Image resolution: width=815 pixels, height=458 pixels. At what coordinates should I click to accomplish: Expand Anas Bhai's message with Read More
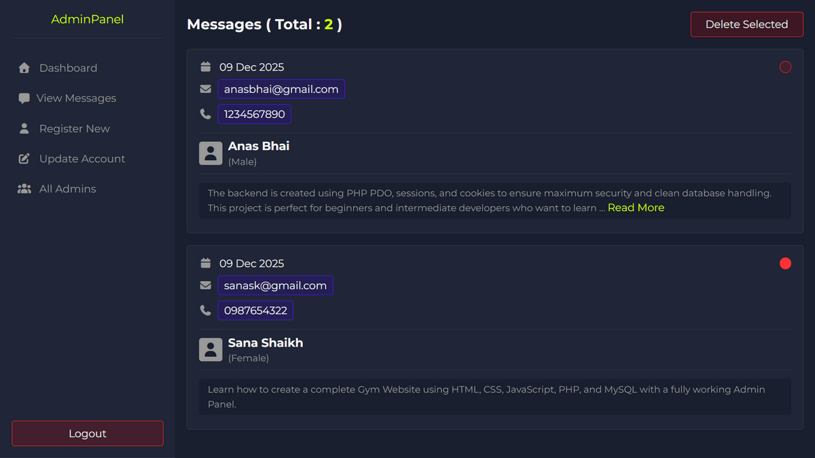[636, 208]
